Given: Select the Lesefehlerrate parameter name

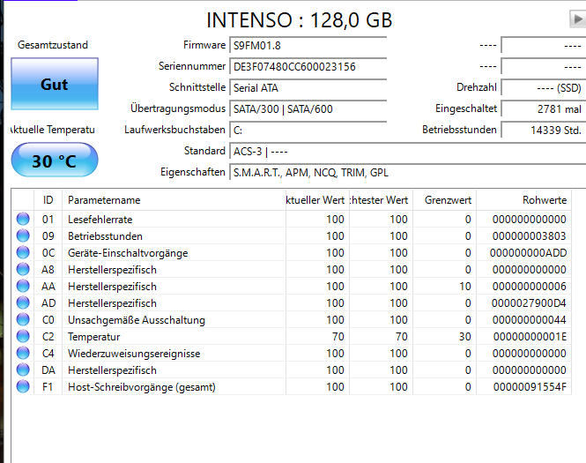Looking at the screenshot, I should (100, 220).
